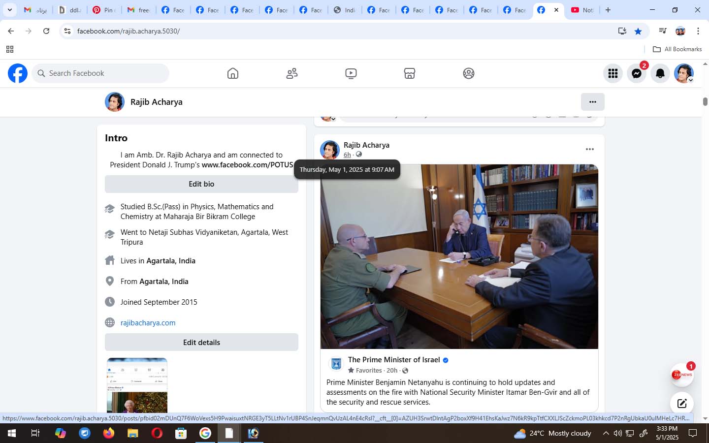This screenshot has width=709, height=443.
Task: Open The Prime Minister of Israel page
Action: (394, 360)
